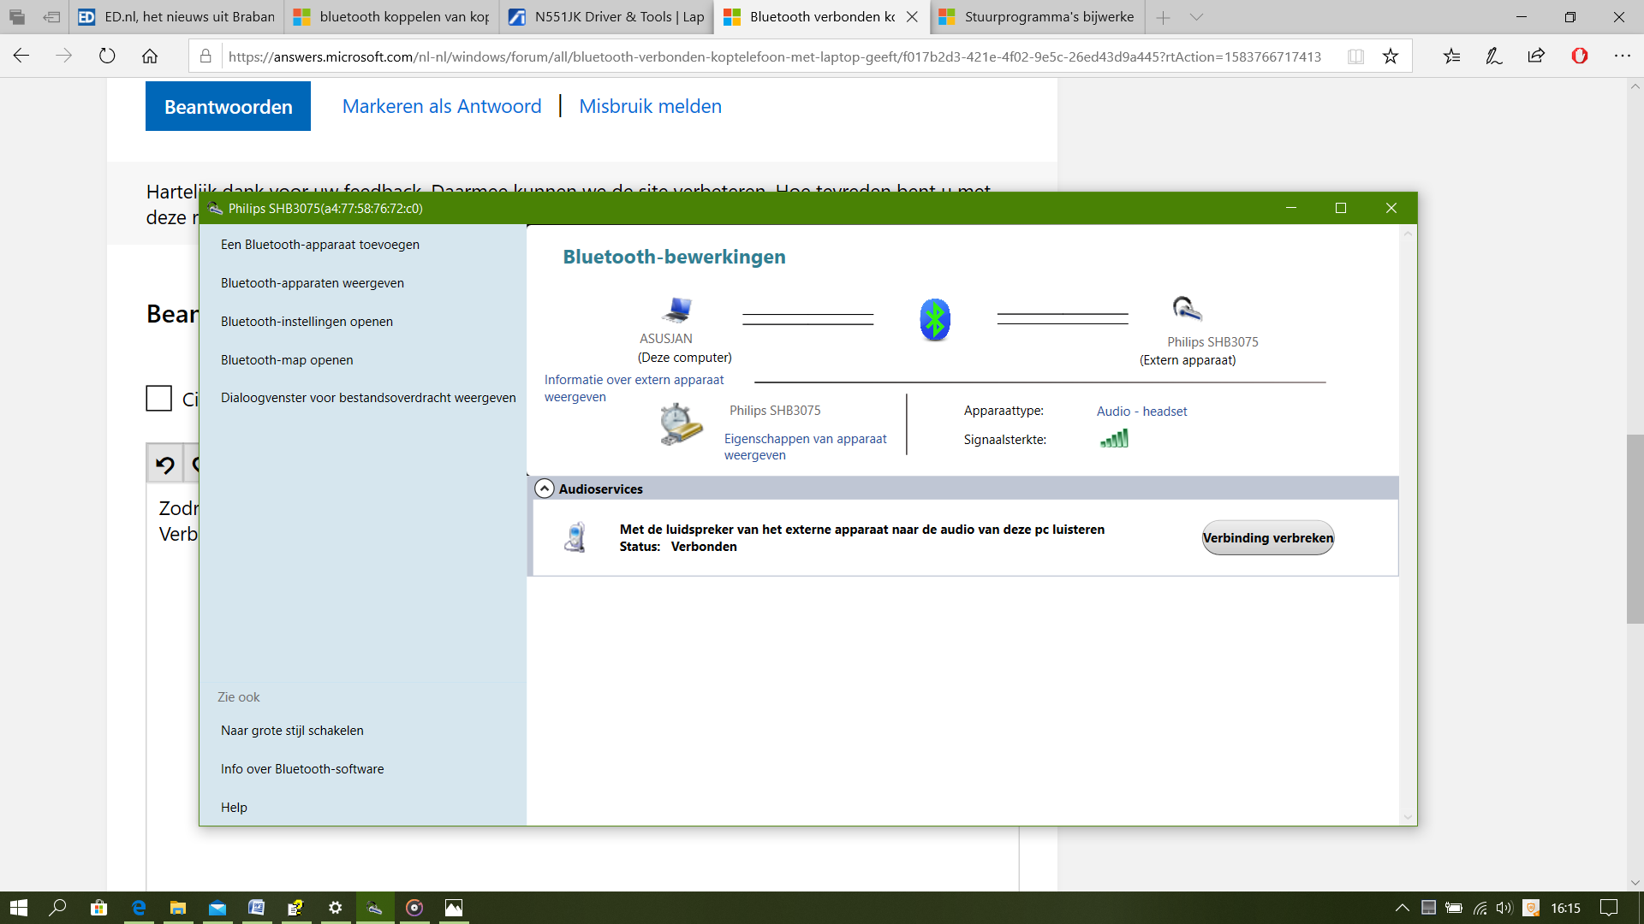Open File Explorer from taskbar

[177, 908]
